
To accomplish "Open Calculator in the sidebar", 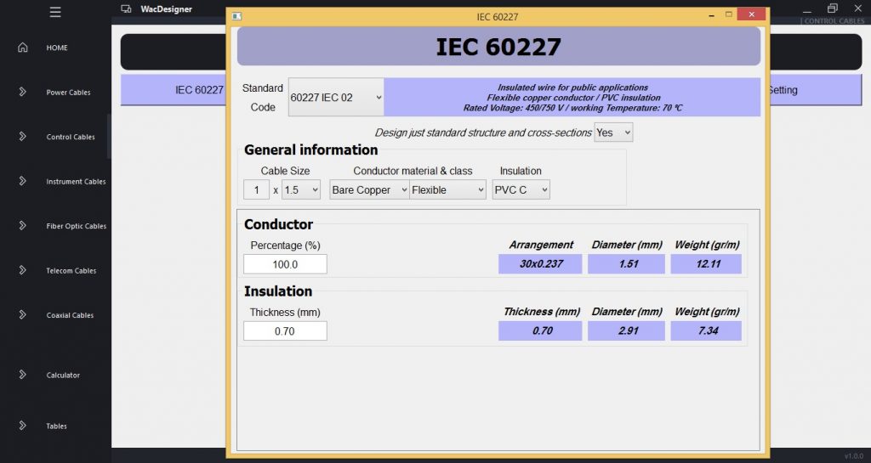I will (x=63, y=375).
